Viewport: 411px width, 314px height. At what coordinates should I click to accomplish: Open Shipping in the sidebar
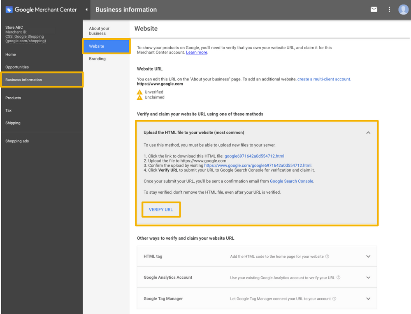[x=13, y=123]
